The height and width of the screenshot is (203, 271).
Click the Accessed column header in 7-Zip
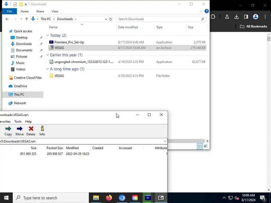click(x=125, y=148)
